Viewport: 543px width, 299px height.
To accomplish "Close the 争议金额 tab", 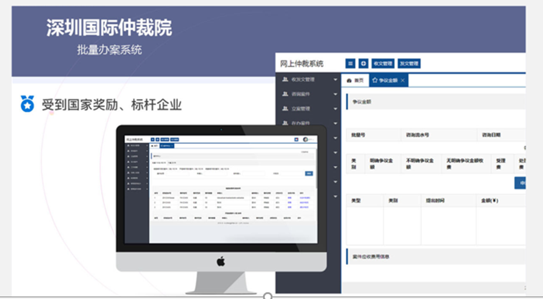I will (x=403, y=81).
